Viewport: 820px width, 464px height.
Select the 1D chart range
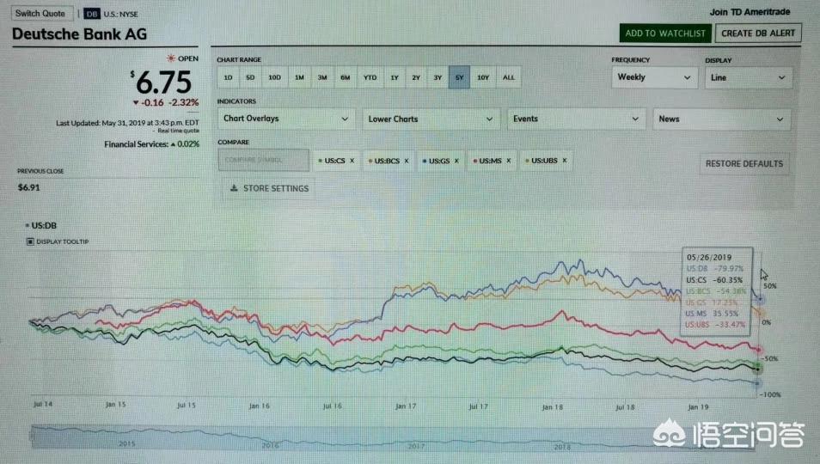228,77
